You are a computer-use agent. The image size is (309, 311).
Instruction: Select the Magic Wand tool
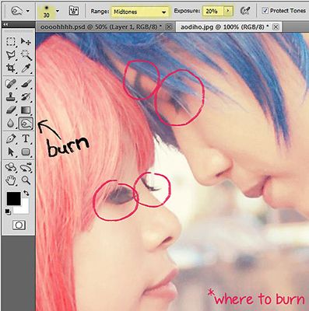(26, 55)
